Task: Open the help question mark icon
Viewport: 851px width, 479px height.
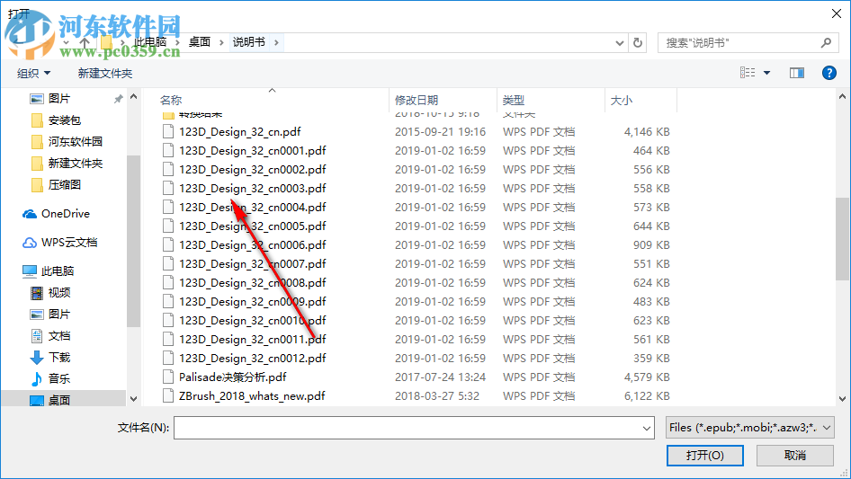Action: pos(829,73)
